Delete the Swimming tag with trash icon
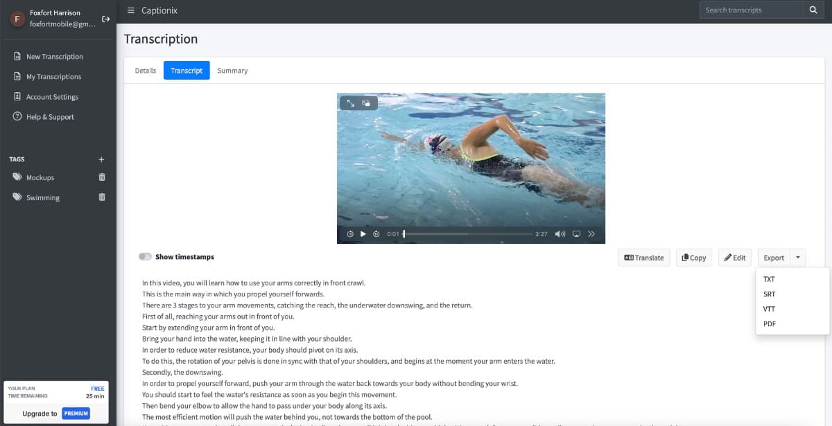Image resolution: width=832 pixels, height=426 pixels. 102,197
